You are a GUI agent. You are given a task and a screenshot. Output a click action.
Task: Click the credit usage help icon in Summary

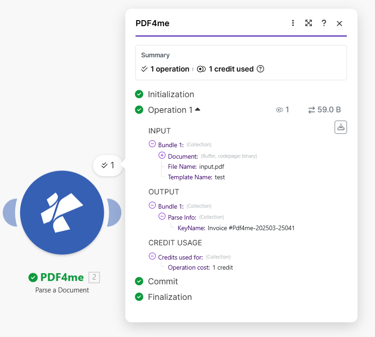260,69
